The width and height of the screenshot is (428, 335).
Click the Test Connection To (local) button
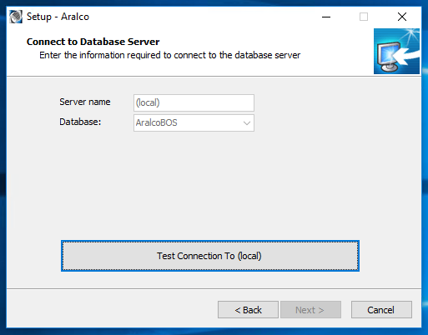210,256
